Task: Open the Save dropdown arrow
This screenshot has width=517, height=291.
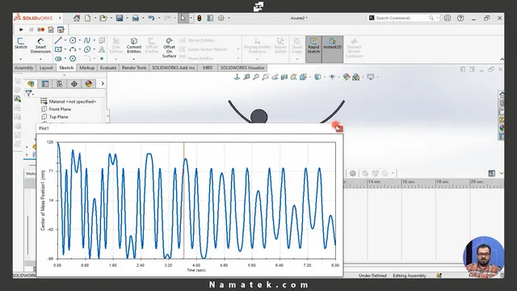Action: click(127, 18)
